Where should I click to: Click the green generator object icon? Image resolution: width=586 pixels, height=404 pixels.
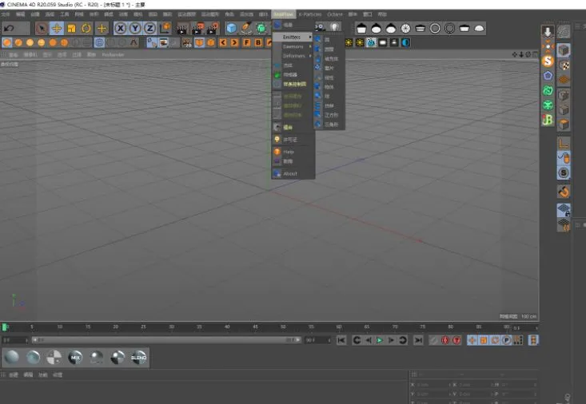pos(261,29)
